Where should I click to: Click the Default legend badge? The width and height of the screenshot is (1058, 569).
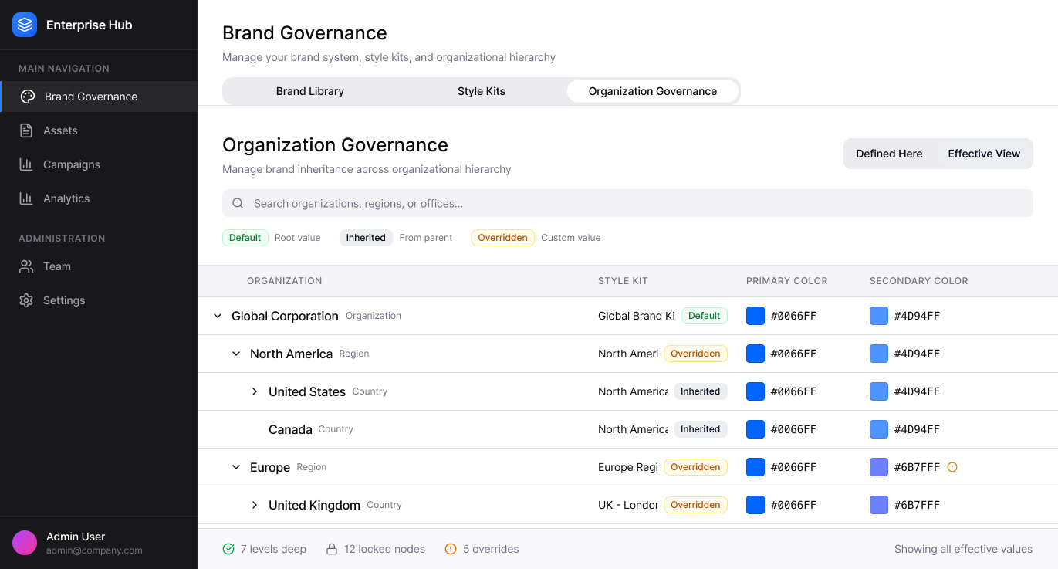click(245, 238)
